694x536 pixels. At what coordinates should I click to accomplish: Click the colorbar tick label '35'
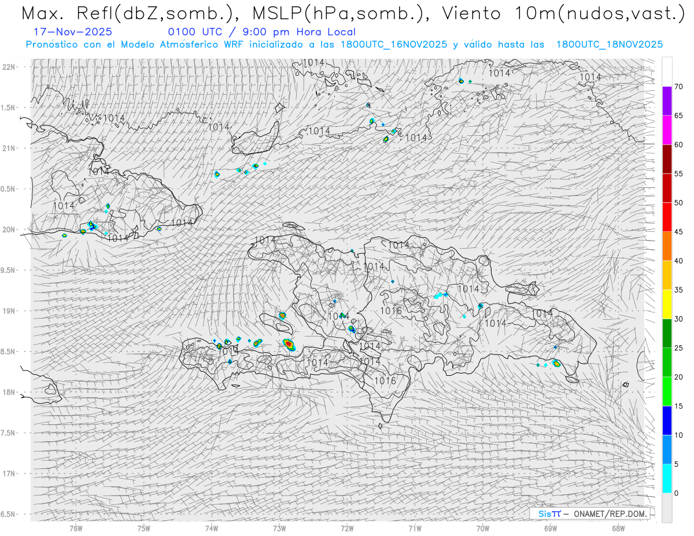[x=678, y=290]
